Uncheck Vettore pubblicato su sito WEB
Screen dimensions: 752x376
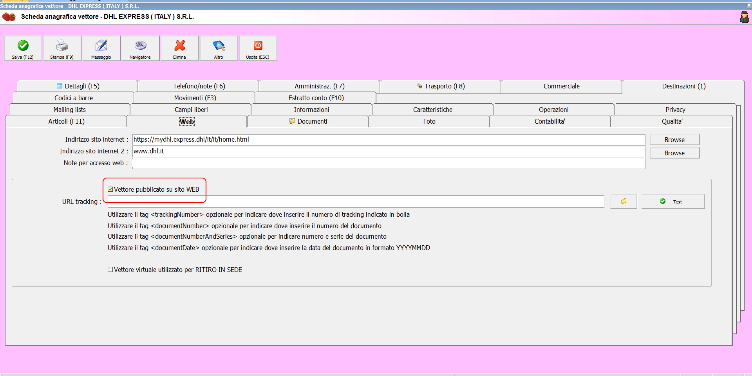[110, 189]
